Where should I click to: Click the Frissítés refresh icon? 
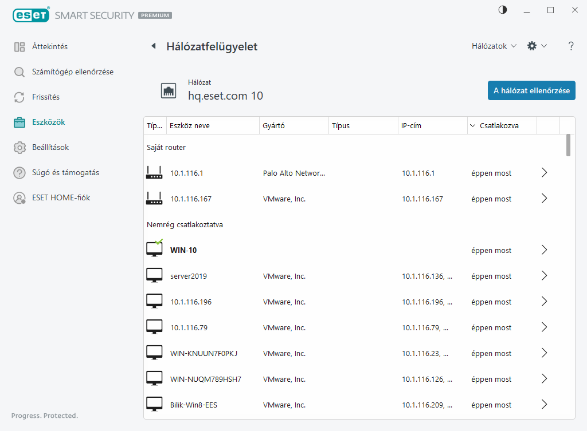tap(19, 97)
